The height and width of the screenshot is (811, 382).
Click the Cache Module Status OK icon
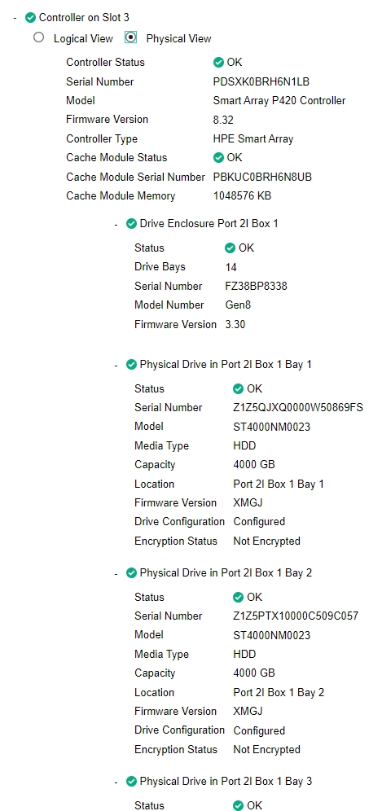tap(218, 158)
